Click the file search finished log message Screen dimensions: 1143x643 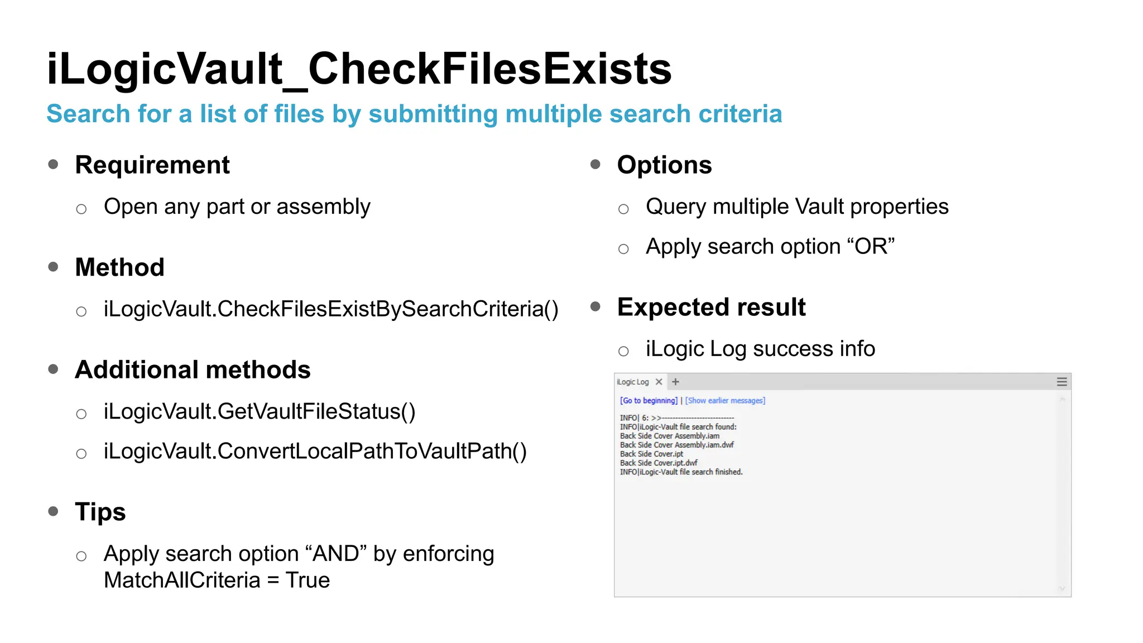[x=681, y=472]
